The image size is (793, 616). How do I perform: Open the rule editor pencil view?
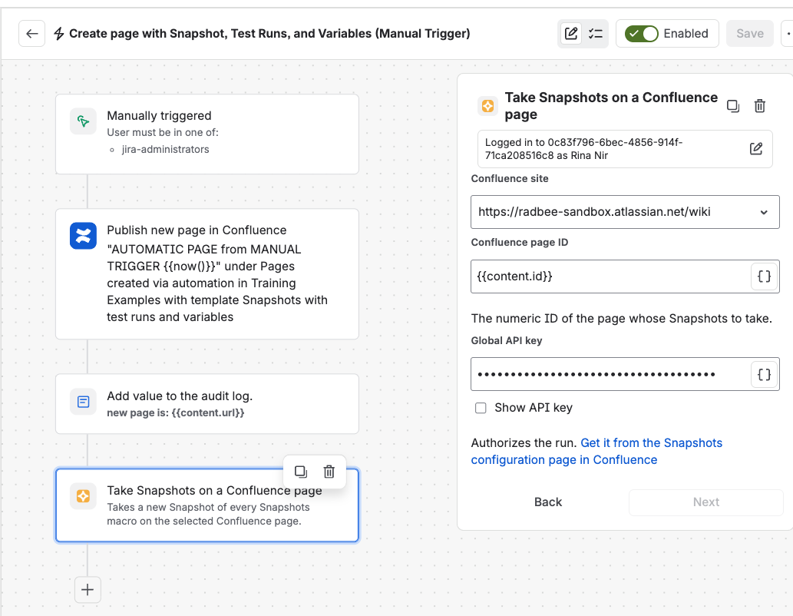(571, 33)
